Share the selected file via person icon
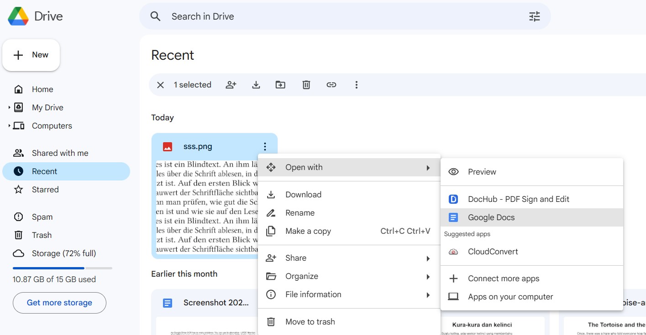This screenshot has width=646, height=335. pyautogui.click(x=231, y=84)
